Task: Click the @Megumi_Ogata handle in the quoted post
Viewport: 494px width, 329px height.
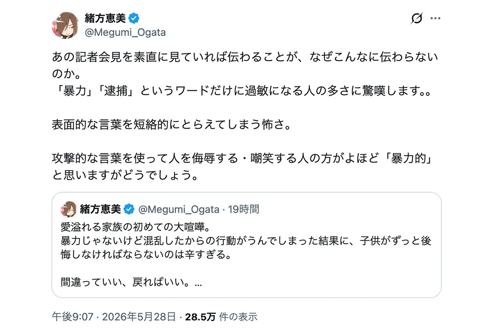Action: click(x=178, y=209)
